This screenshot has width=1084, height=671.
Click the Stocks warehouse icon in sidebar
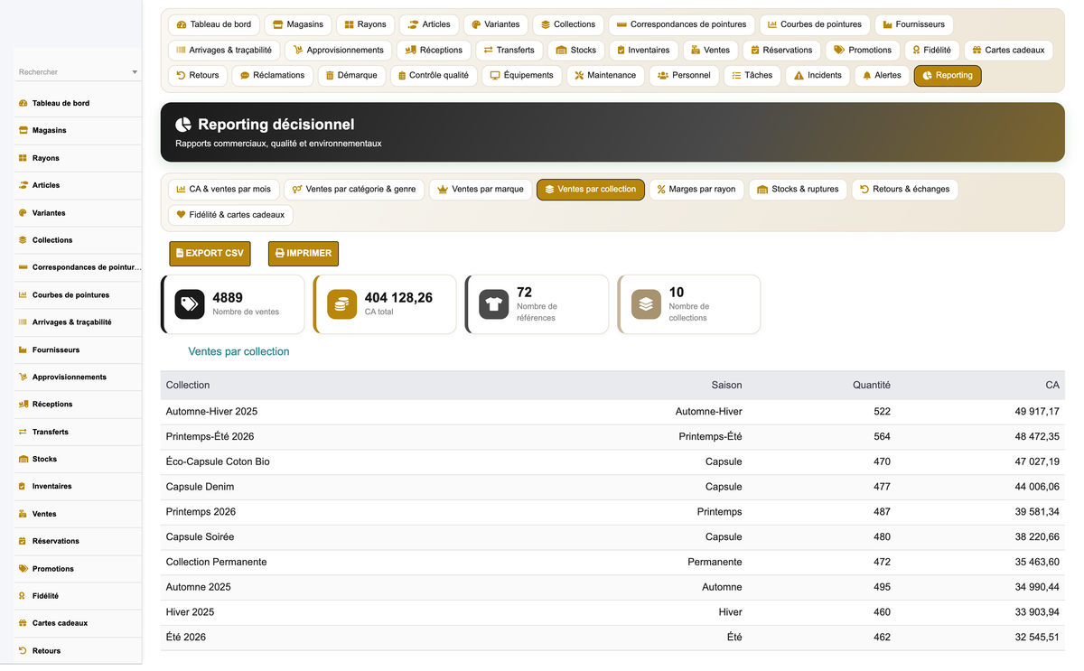[23, 460]
